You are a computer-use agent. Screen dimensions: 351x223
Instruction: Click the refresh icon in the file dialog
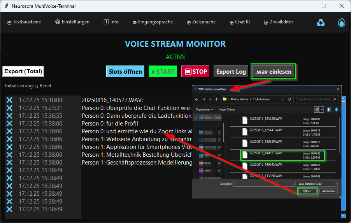click(x=290, y=99)
